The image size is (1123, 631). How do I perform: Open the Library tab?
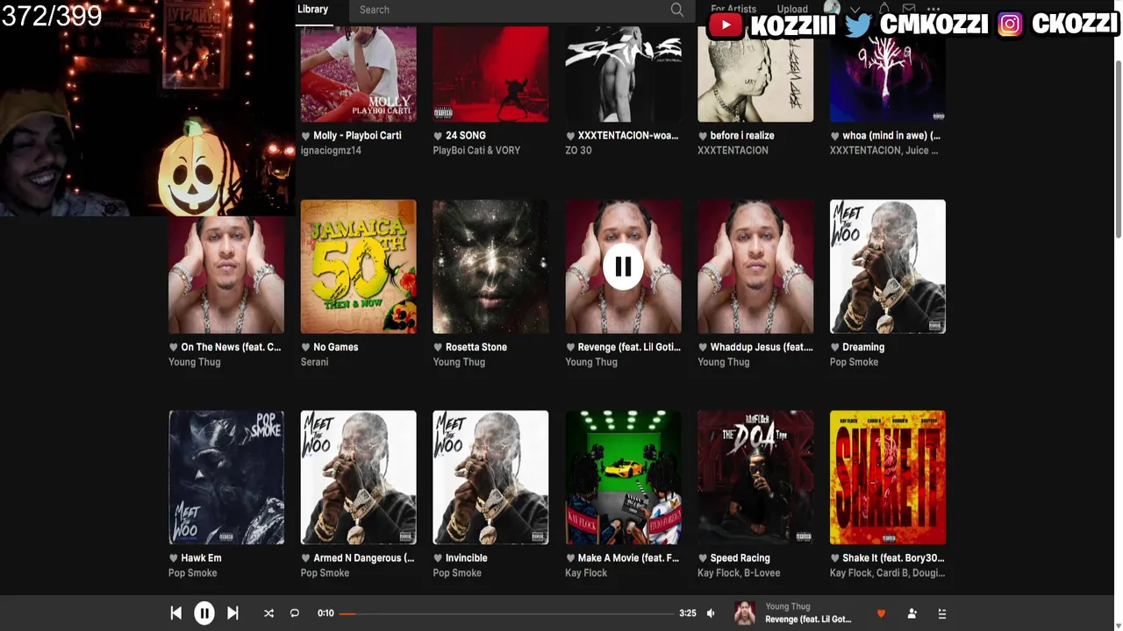click(312, 10)
